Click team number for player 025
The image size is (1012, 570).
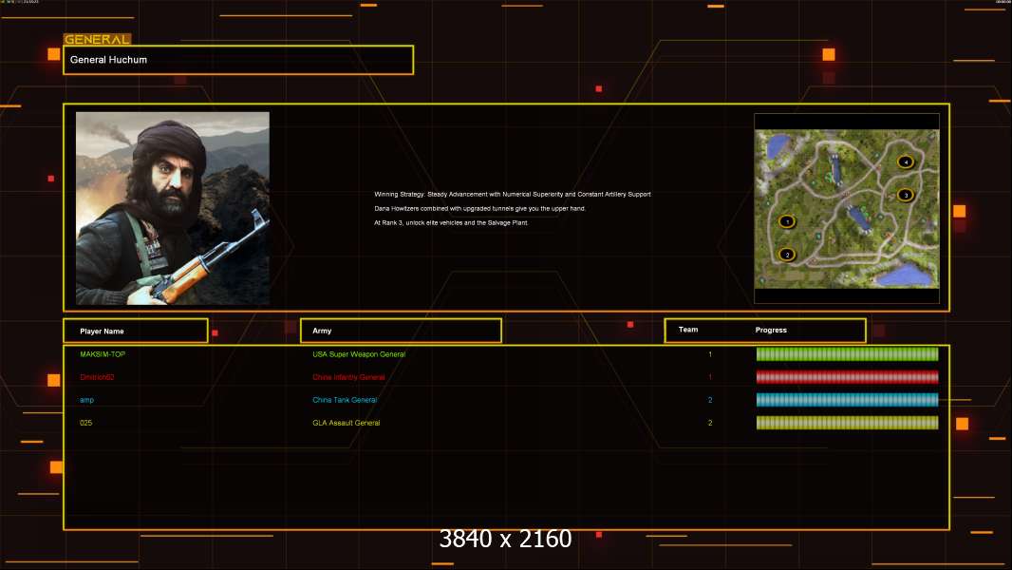point(710,423)
